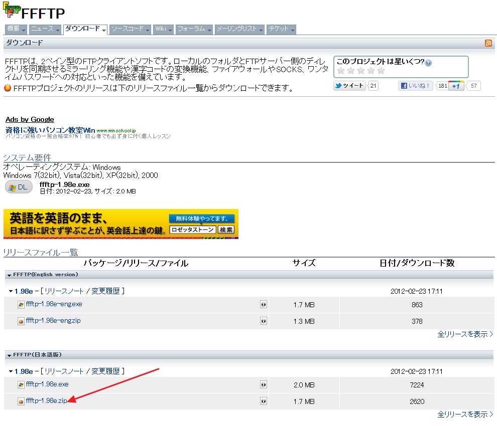This screenshot has width=497, height=426.
Task: Download the ffftp-1.98e.zip file
Action: click(x=46, y=401)
